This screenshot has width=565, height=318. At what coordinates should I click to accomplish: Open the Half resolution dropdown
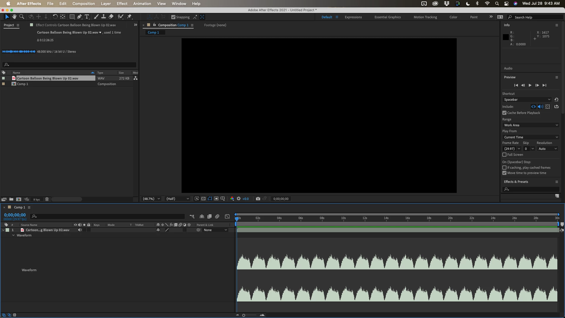(x=177, y=199)
